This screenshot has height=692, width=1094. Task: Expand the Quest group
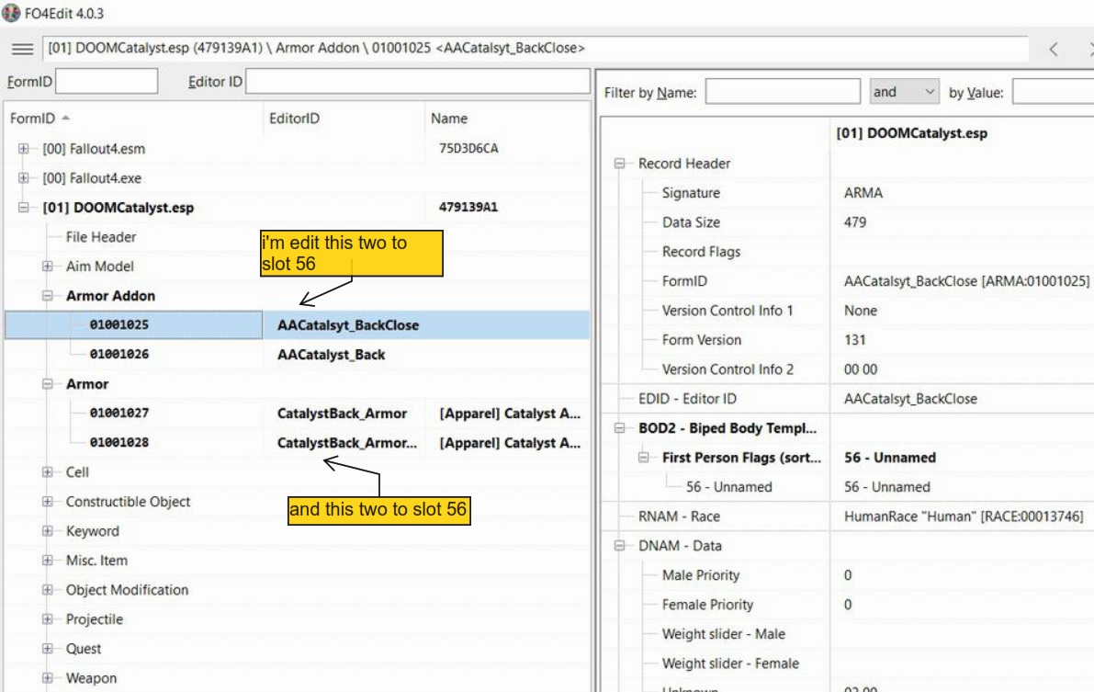click(48, 648)
